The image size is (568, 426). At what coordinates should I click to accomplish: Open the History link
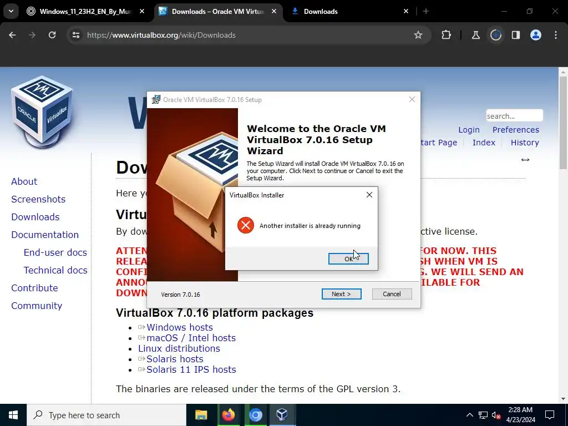525,143
